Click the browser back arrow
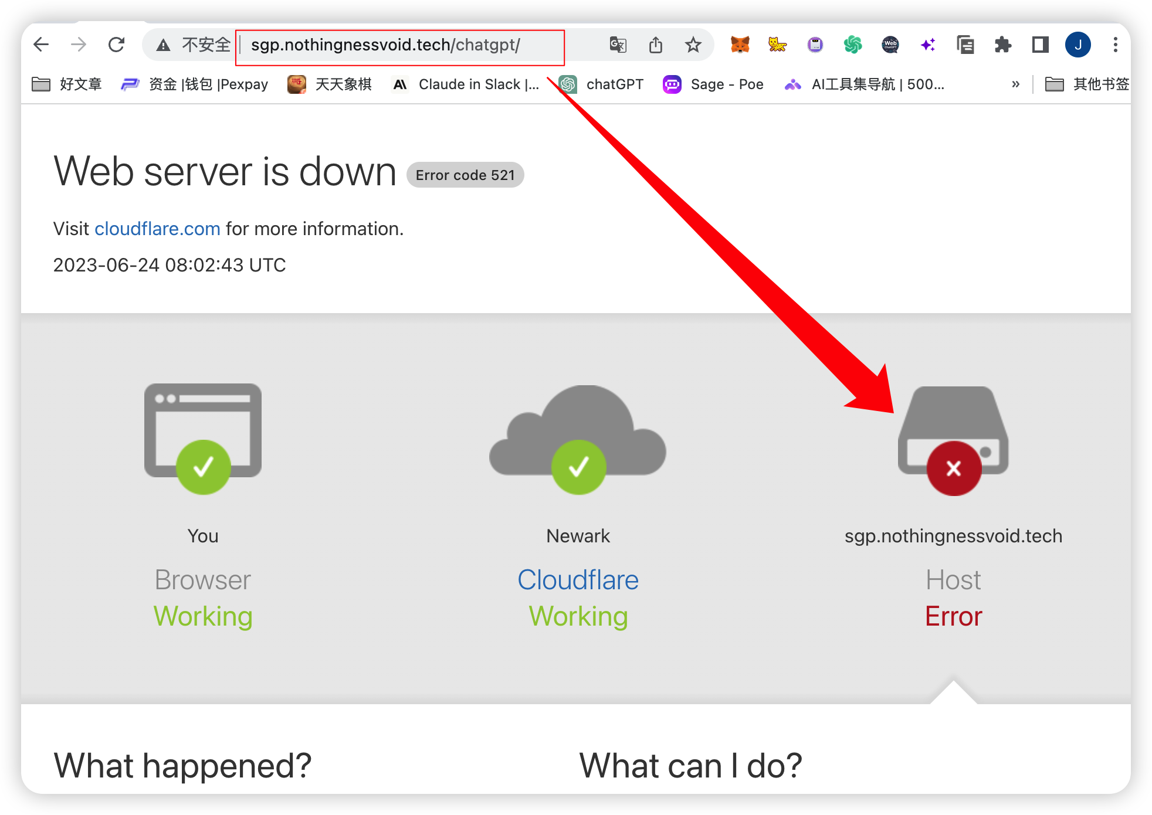This screenshot has height=815, width=1152. coord(41,45)
